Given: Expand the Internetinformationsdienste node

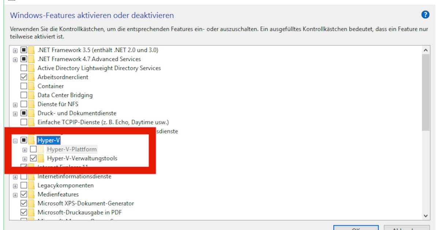Looking at the screenshot, I should (x=15, y=177).
